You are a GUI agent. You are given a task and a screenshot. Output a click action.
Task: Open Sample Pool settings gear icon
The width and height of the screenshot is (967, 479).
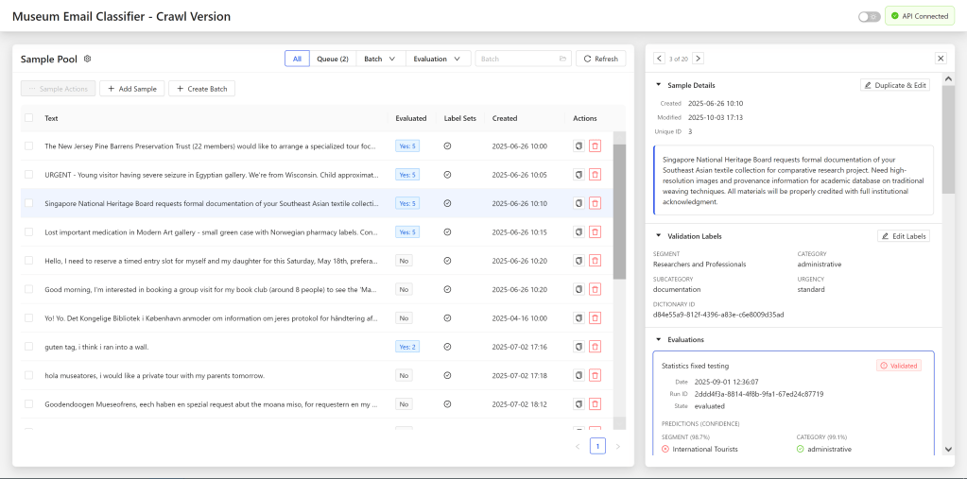coord(88,59)
